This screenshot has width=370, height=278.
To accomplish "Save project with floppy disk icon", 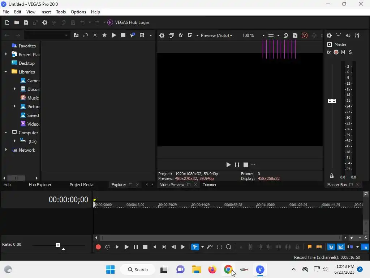I will coord(26,22).
